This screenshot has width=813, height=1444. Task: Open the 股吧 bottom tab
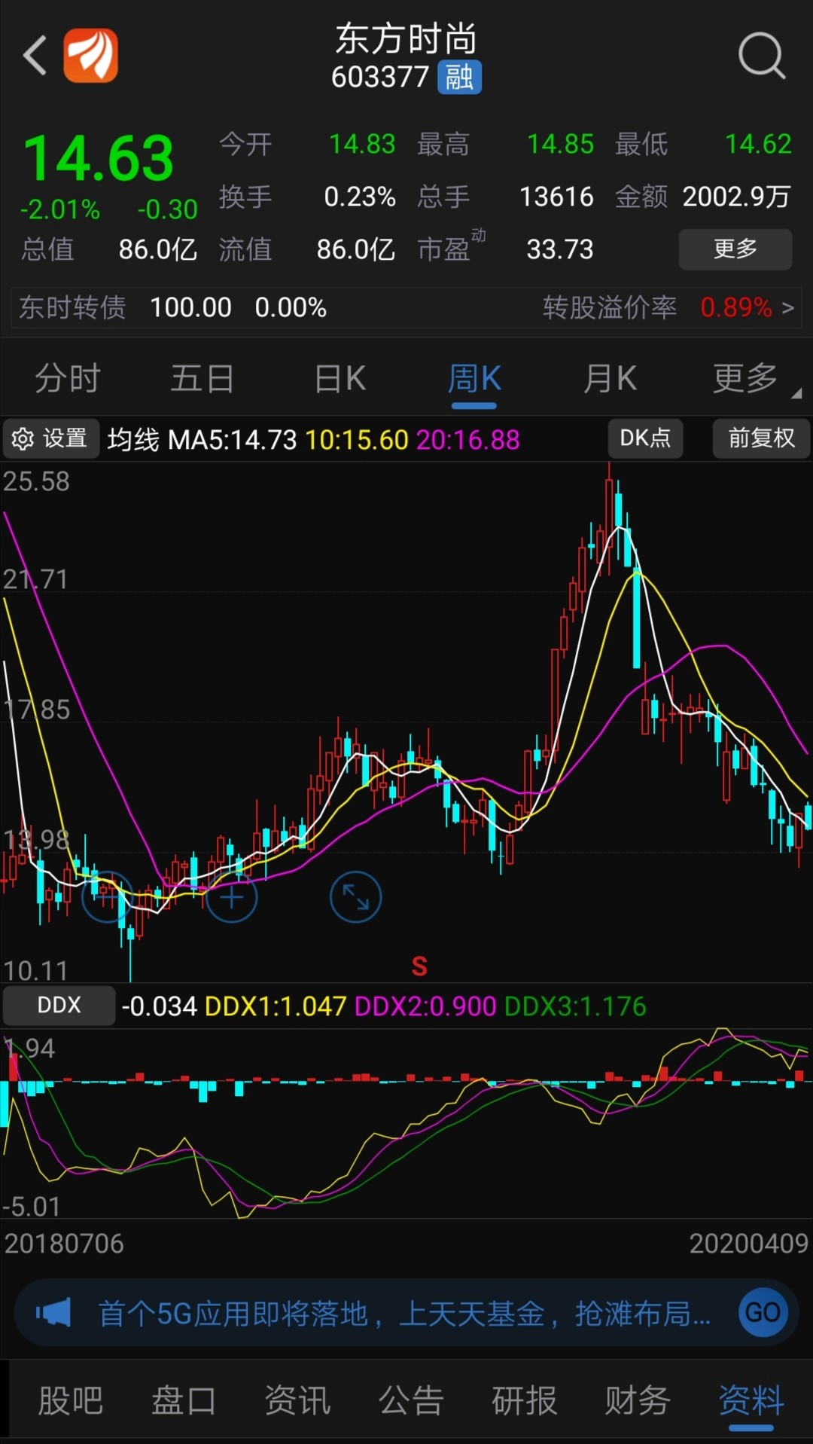pyautogui.click(x=70, y=1401)
